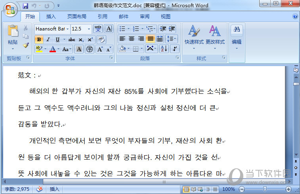This screenshot has height=194, width=300.
Task: Open the Haansoft Batang font dropdown
Action: [x=67, y=29]
